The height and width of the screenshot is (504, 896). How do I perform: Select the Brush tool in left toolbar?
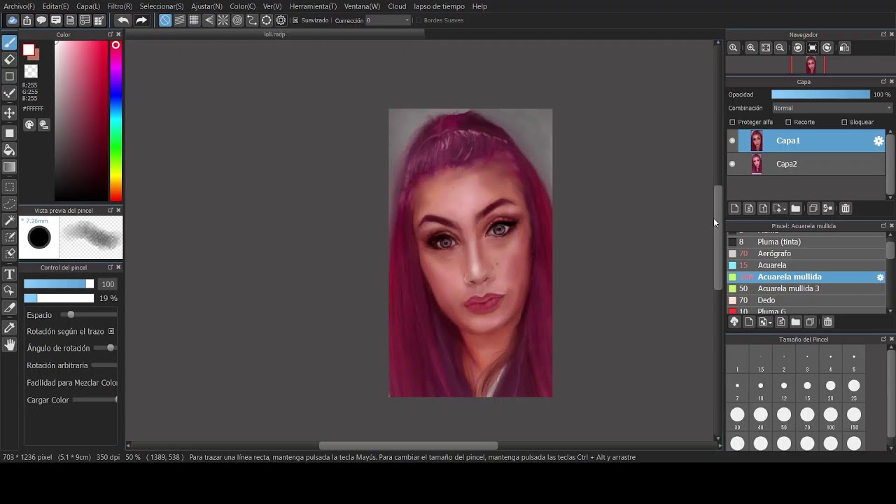(10, 43)
